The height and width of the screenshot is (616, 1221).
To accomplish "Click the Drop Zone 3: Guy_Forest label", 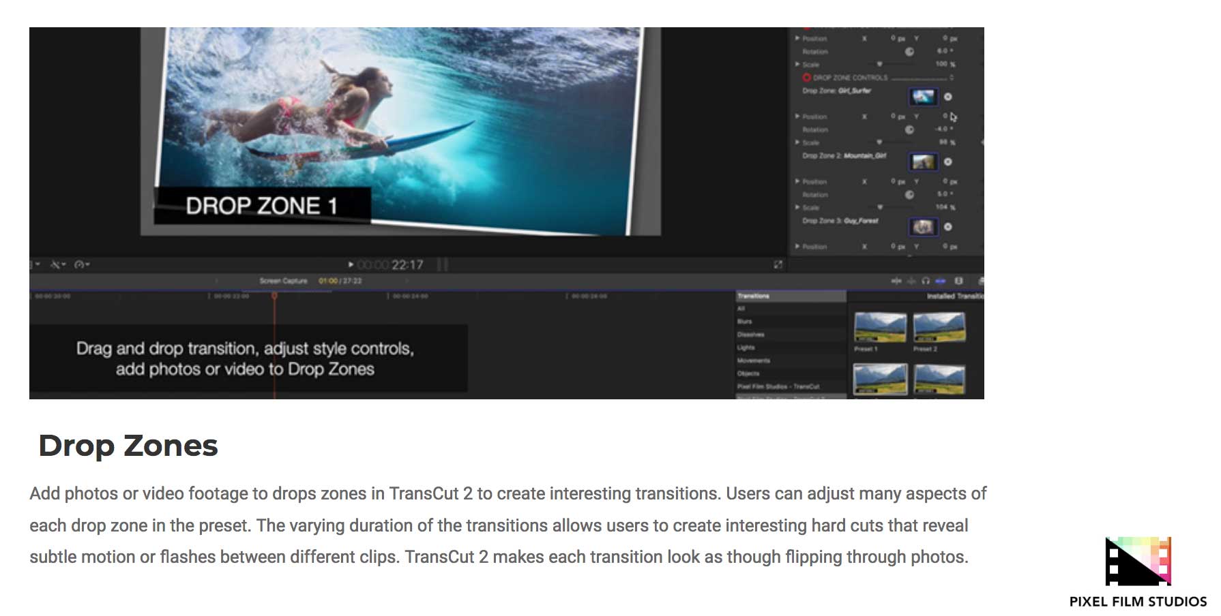I will pyautogui.click(x=840, y=221).
